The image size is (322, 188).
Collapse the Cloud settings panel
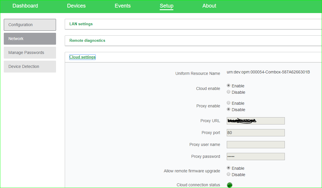tap(82, 57)
